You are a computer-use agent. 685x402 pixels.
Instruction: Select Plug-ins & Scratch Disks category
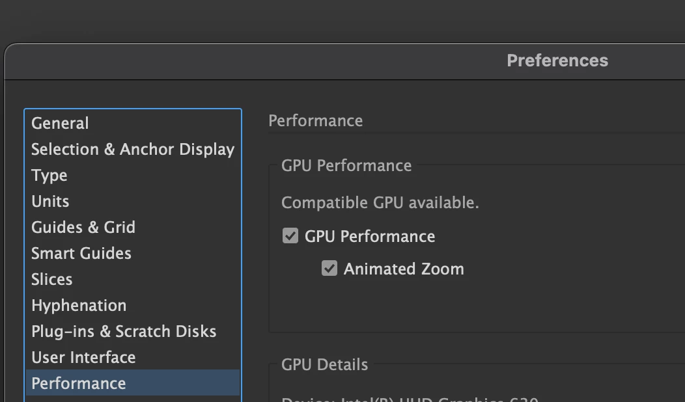[x=124, y=331]
